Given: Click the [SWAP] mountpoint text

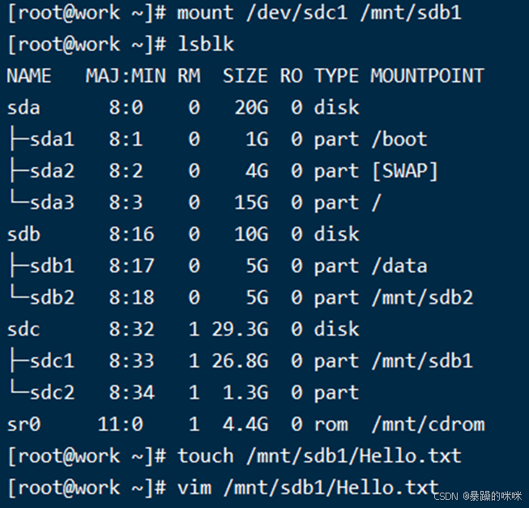Looking at the screenshot, I should pyautogui.click(x=404, y=171).
